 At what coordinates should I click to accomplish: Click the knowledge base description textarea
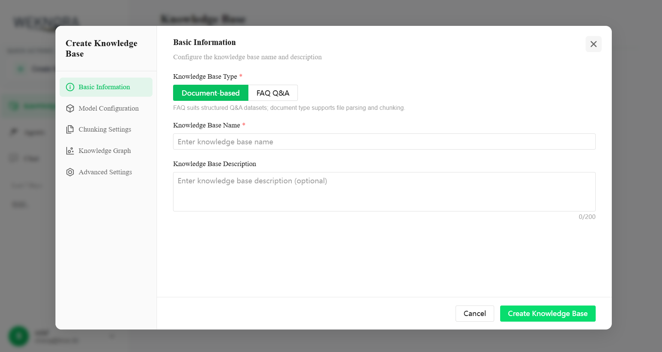pyautogui.click(x=384, y=192)
